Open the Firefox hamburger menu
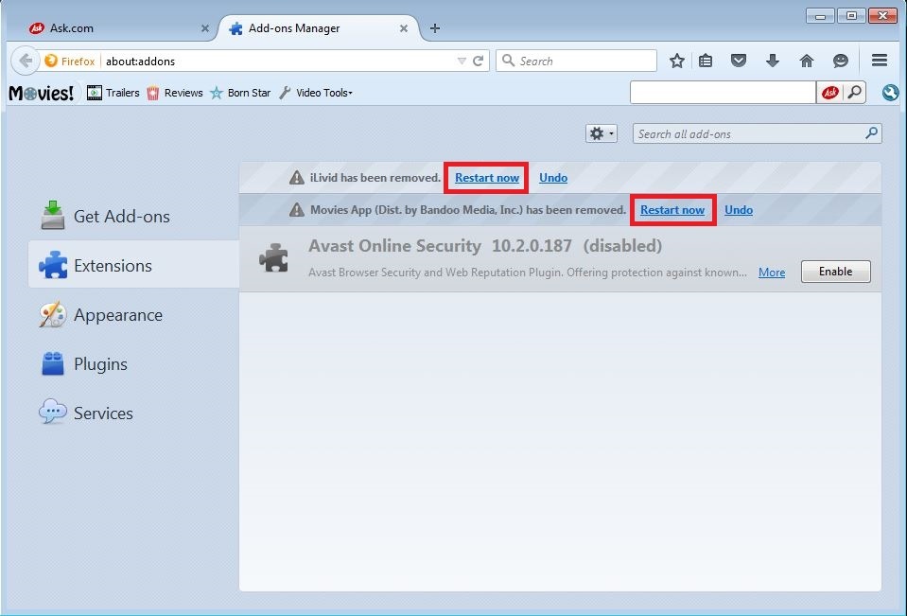 880,61
